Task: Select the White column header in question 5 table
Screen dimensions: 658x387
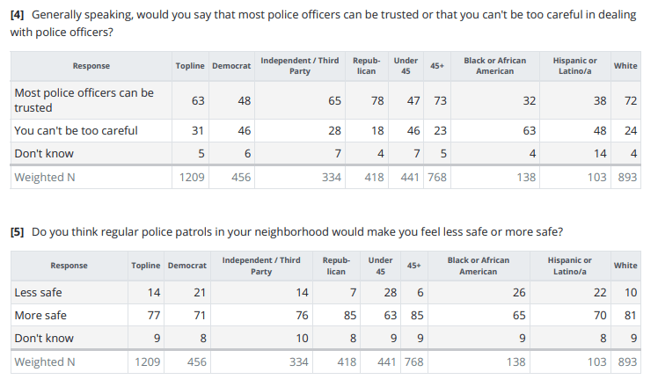Action: [625, 266]
